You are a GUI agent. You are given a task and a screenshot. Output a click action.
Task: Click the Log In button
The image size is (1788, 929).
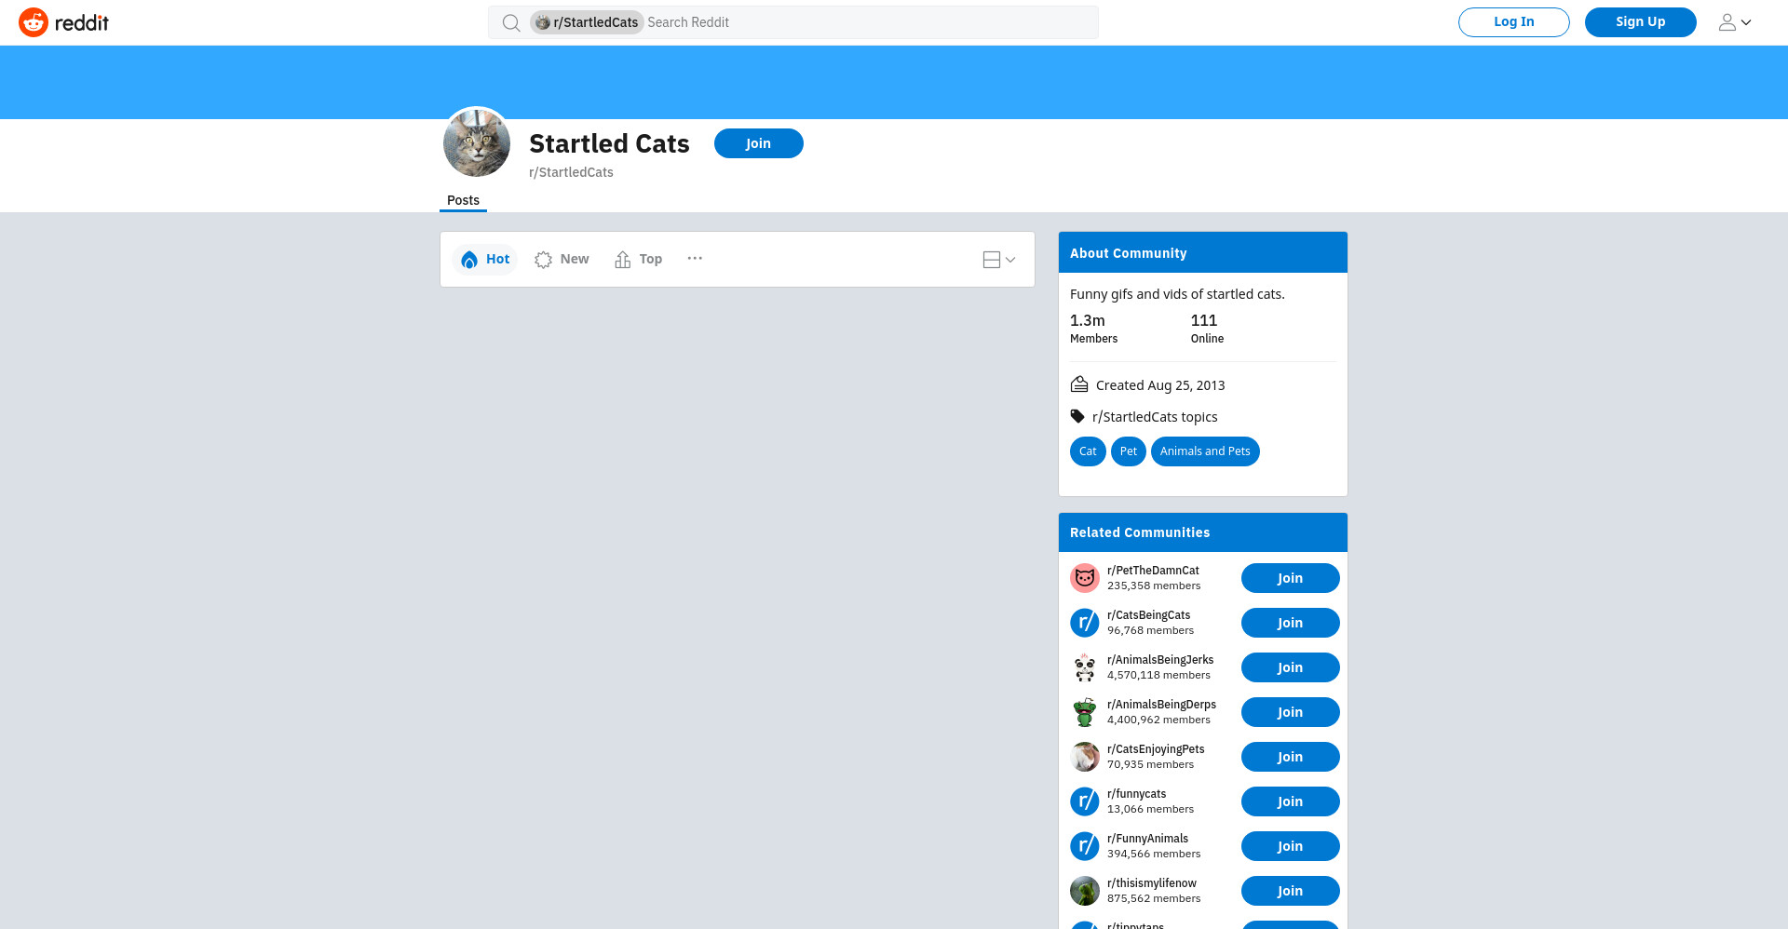point(1514,22)
